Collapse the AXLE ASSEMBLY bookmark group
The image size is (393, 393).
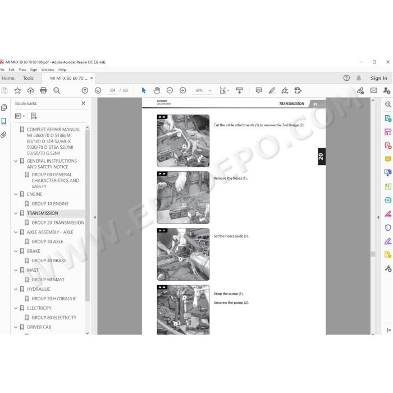click(16, 232)
